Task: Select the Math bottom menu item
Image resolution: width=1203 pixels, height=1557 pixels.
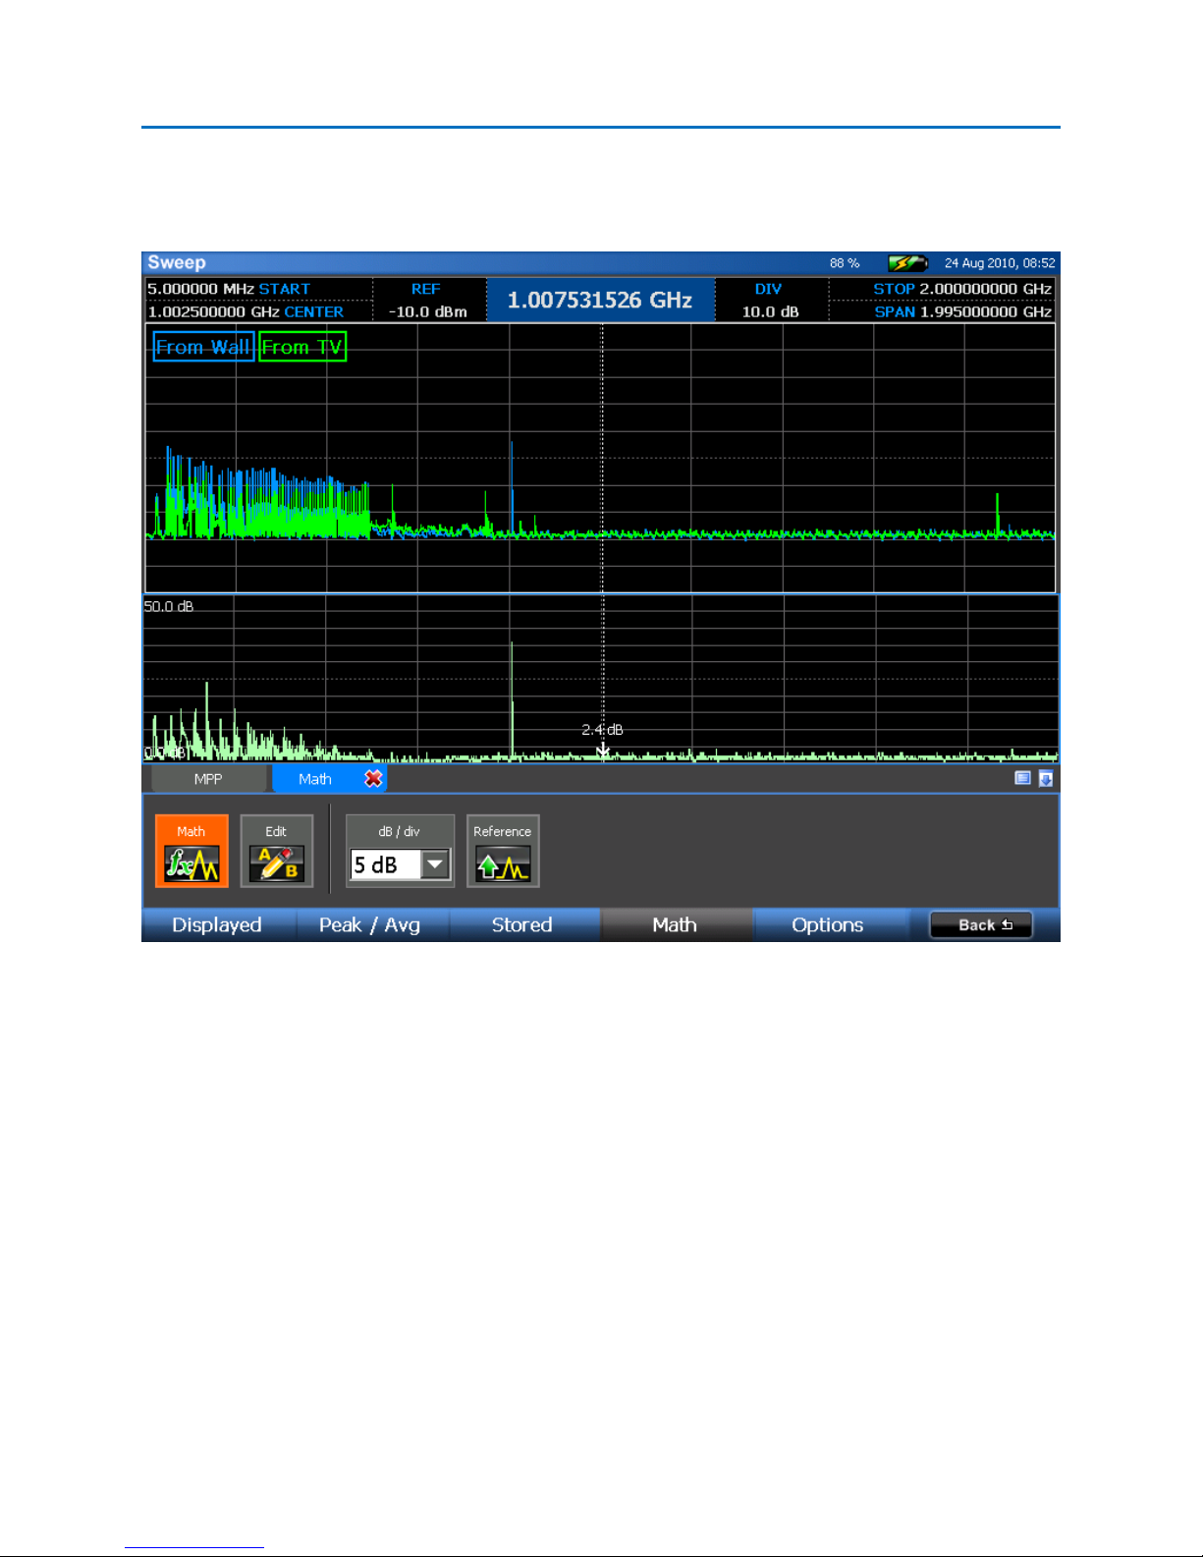Action: [x=676, y=924]
